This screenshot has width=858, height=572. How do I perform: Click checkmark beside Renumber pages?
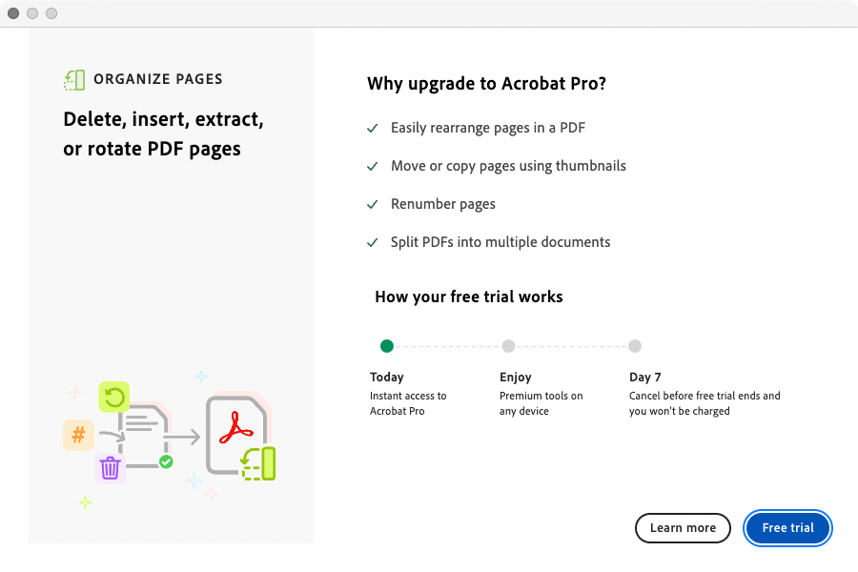pos(372,205)
